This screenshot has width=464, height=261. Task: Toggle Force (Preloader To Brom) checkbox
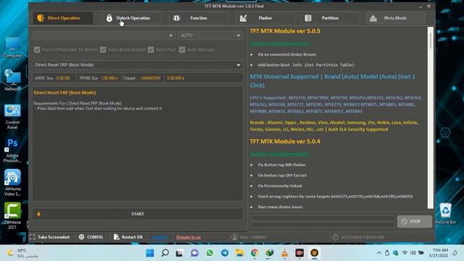(x=37, y=50)
